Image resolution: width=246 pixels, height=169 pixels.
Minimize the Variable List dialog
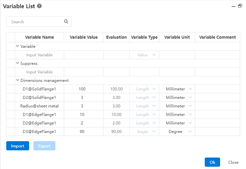tap(234, 7)
